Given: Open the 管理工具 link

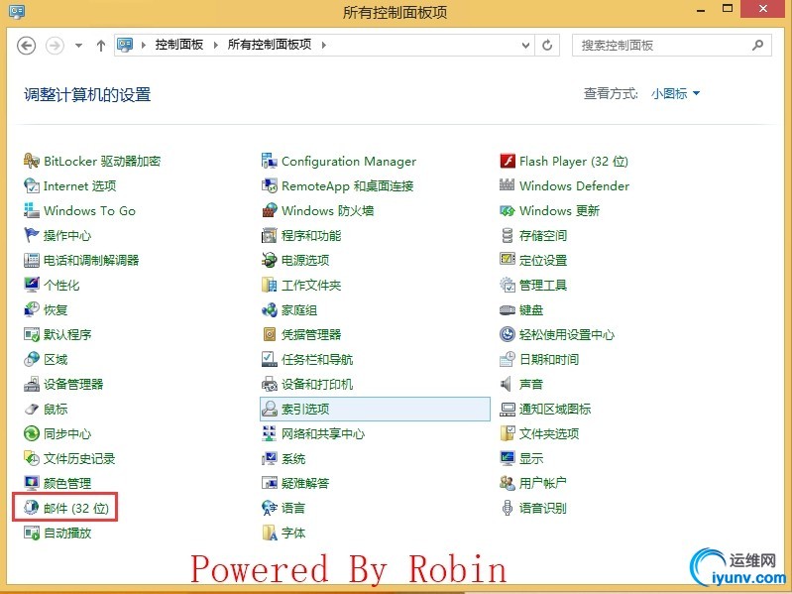Looking at the screenshot, I should [543, 285].
